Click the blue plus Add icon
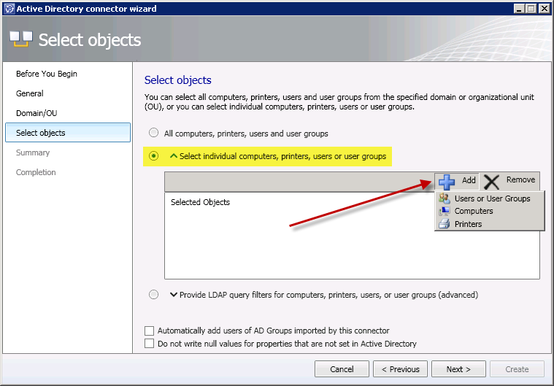Image resolution: width=554 pixels, height=386 pixels. click(447, 181)
